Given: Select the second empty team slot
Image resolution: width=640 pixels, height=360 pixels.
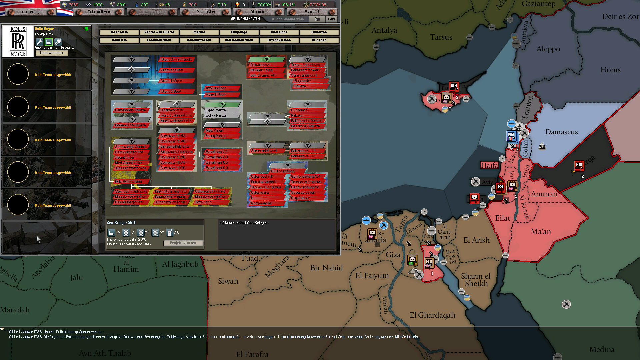Looking at the screenshot, I should (47, 107).
